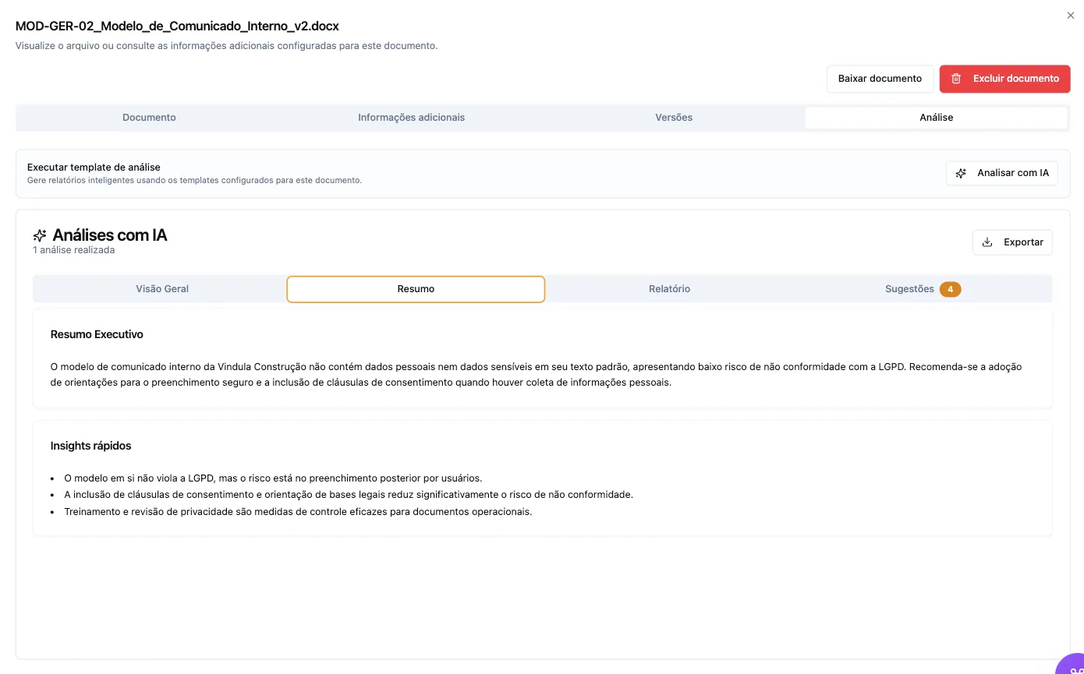
Task: Click the orange badge showing 4 suggestions
Action: click(x=950, y=288)
